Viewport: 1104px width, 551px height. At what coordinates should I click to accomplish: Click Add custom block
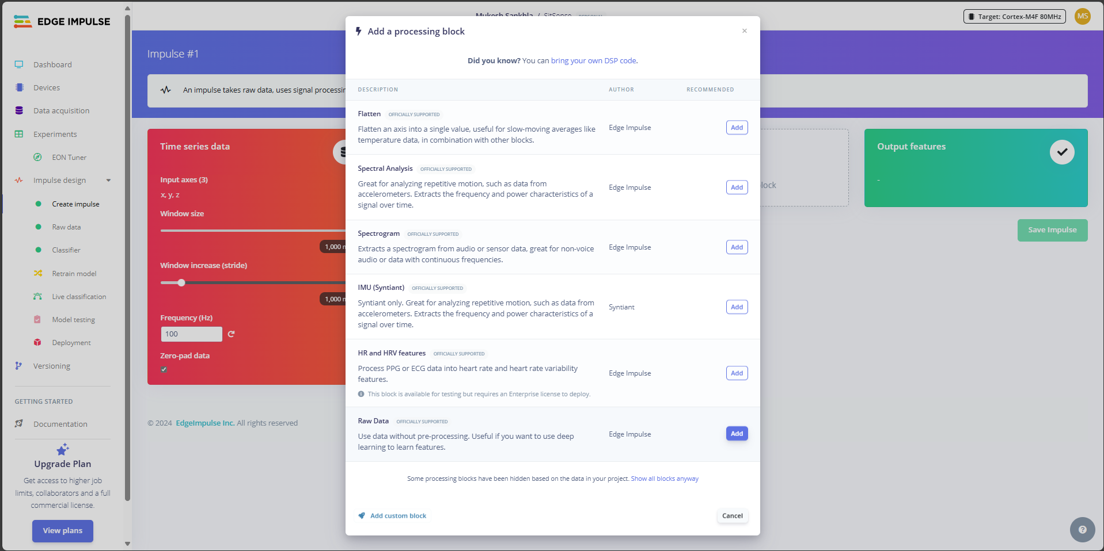click(x=392, y=516)
